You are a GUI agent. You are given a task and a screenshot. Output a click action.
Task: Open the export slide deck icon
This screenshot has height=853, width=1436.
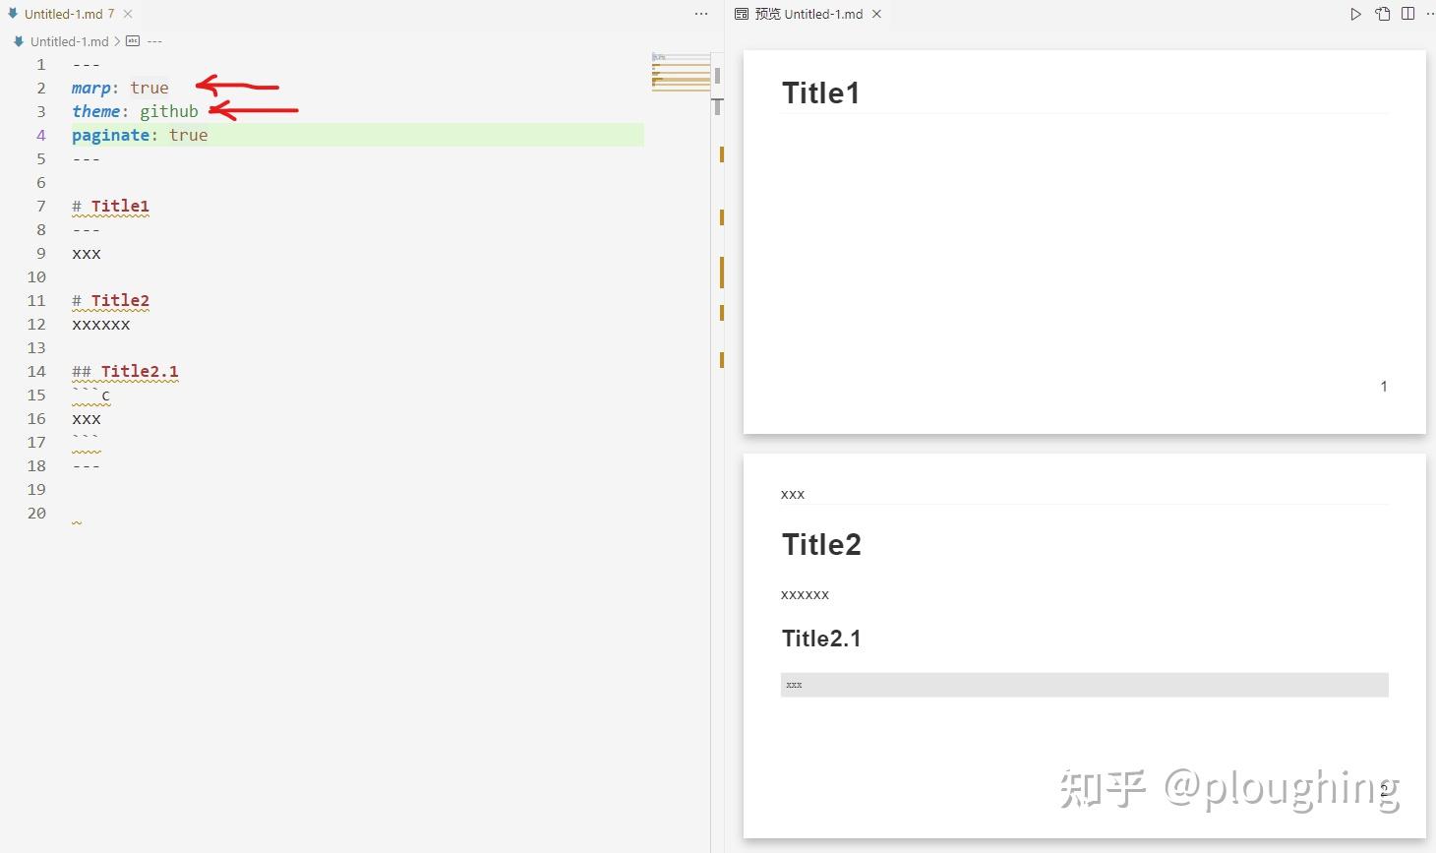pos(1382,14)
